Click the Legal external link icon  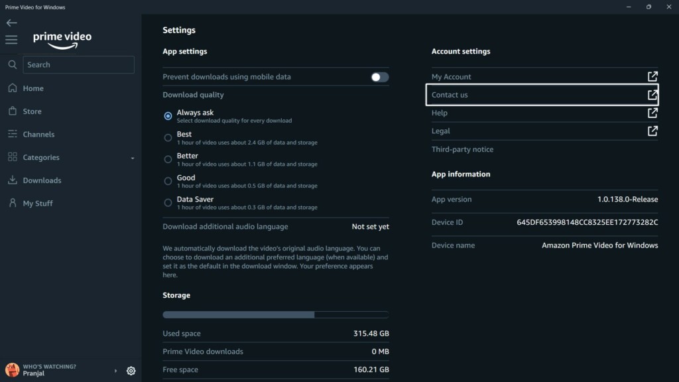(x=652, y=131)
